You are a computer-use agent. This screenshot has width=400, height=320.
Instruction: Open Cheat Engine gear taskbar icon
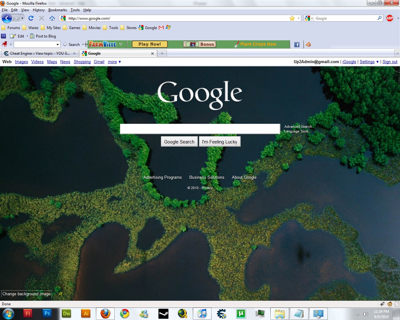[x=222, y=313]
